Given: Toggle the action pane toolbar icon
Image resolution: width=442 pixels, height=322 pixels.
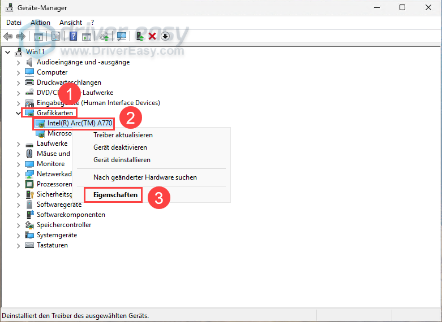Looking at the screenshot, I should tap(87, 36).
